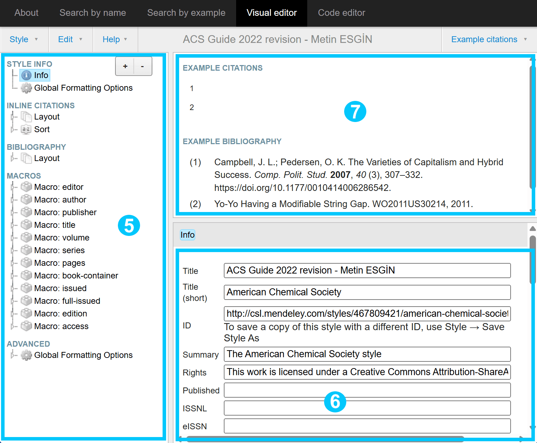Click the a-z Sort icon
Viewport: 537px width, 443px height.
26,129
